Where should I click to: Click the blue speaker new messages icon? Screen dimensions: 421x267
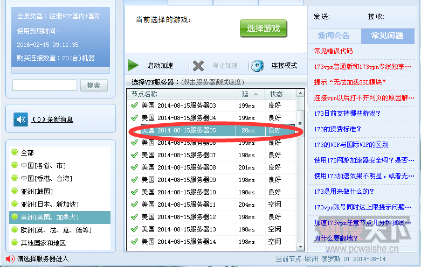tap(20, 120)
